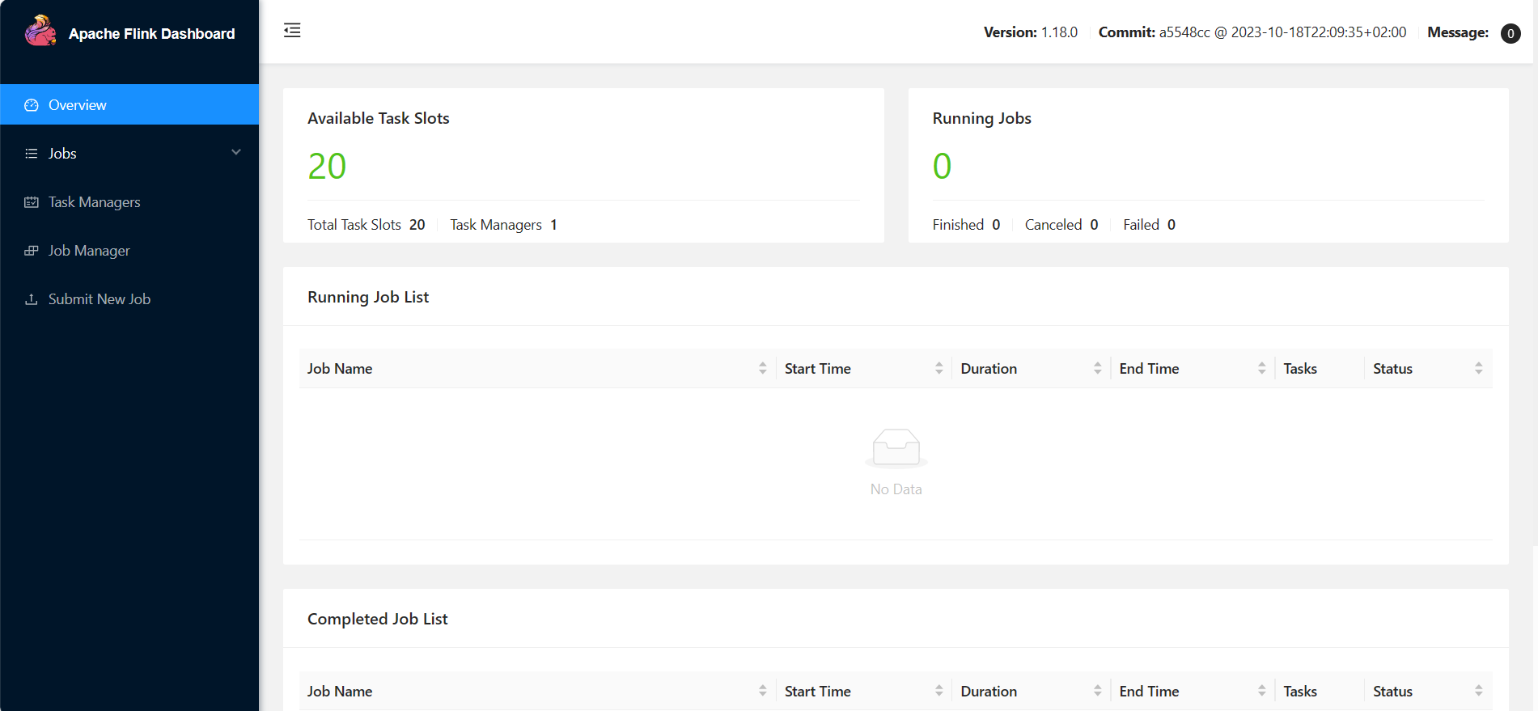Click the Message count badge
1538x711 pixels.
coord(1510,33)
